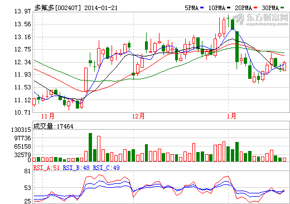Click the tallest red volume bar in November
Viewport: 290px width, 204px height.
coord(99,149)
